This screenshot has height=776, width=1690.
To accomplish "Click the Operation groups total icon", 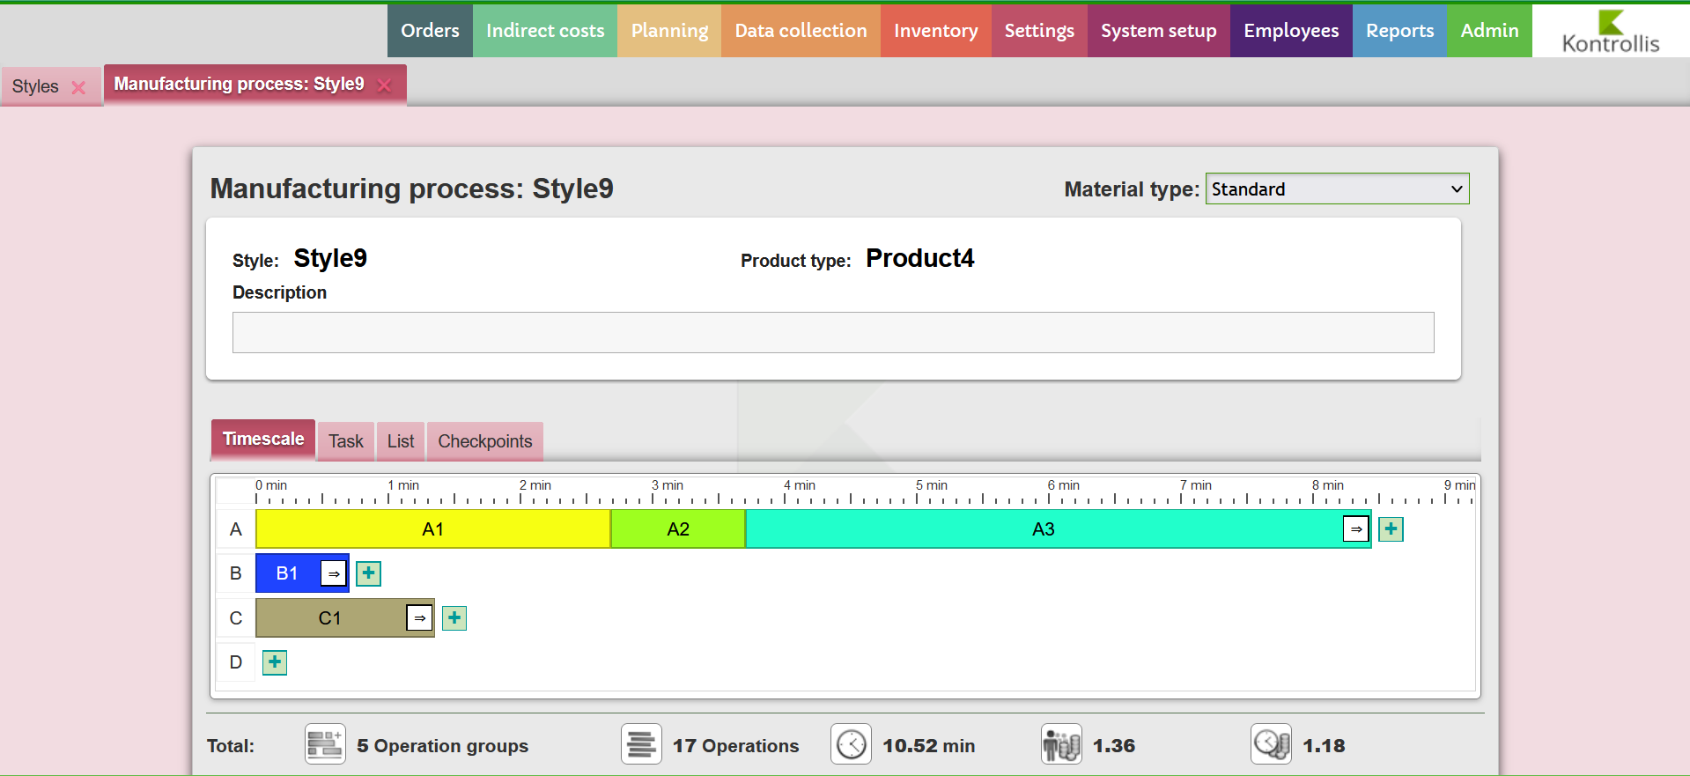I will (x=325, y=744).
